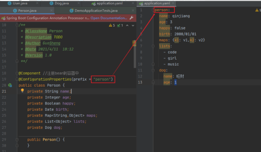
Task: Click on "private Map<String,Object> maps;" line
Action: 62,115
